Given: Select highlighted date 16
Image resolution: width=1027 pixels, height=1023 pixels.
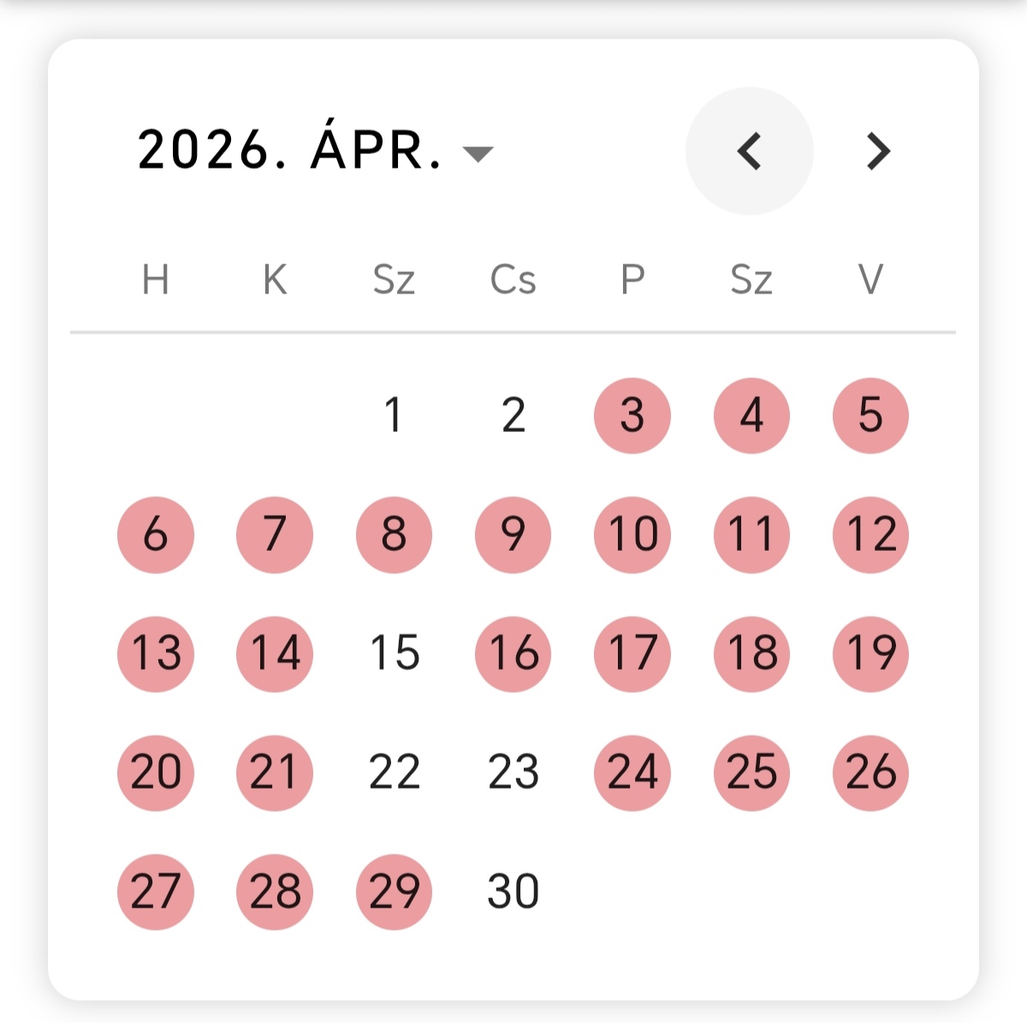Looking at the screenshot, I should coord(513,653).
